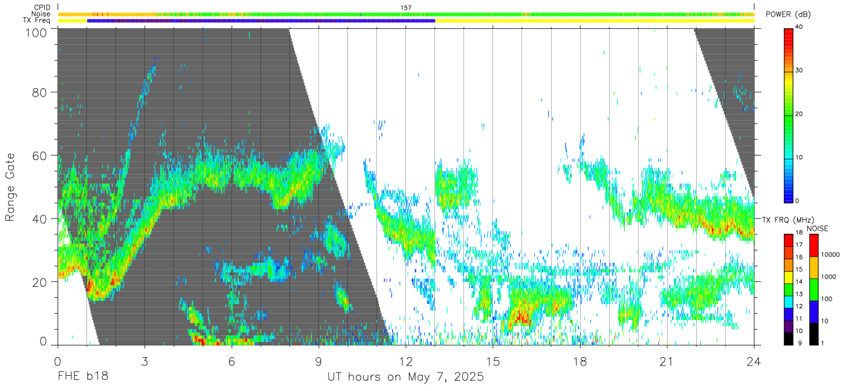Image resolution: width=848 pixels, height=391 pixels.
Task: Click the '12' hour tick on time axis
Action: coord(406,362)
